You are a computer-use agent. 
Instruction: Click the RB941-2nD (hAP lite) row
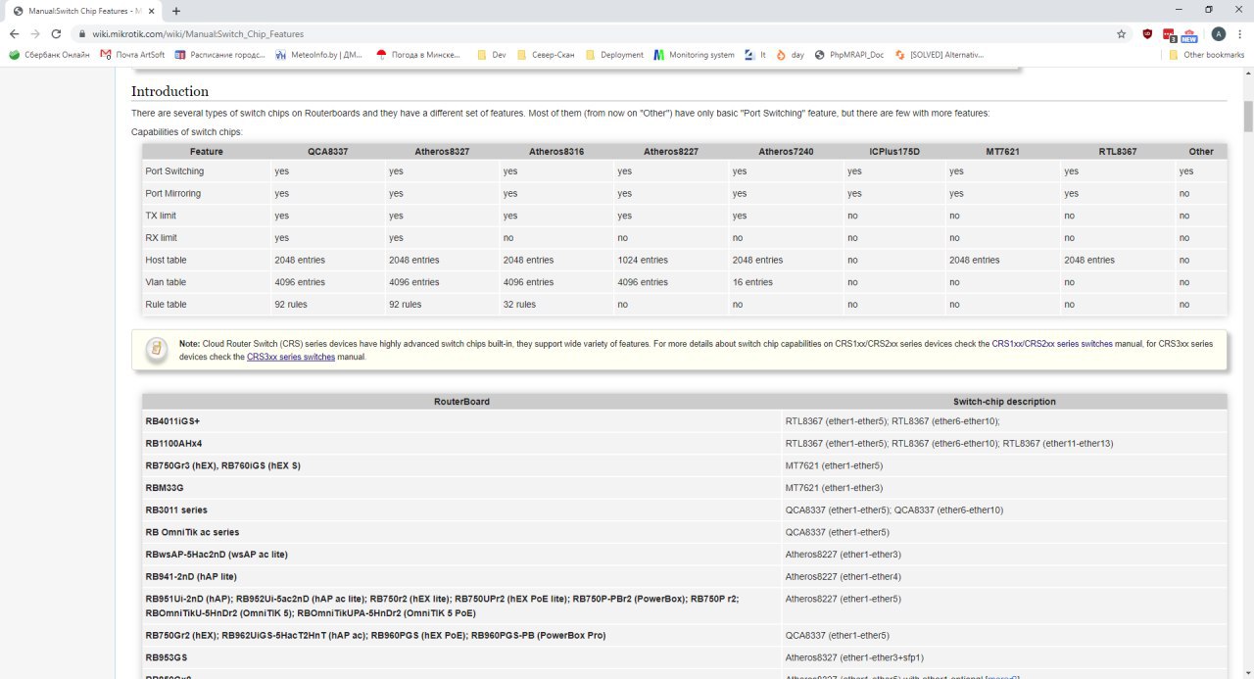click(684, 576)
